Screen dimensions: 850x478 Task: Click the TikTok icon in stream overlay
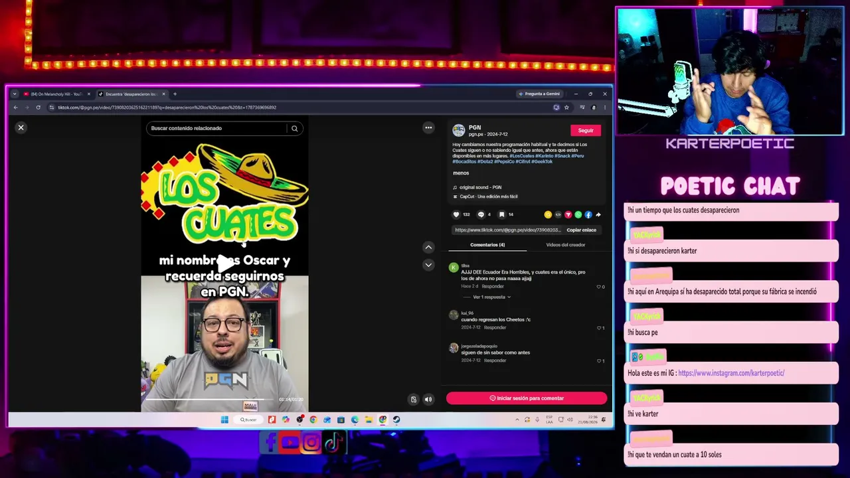[333, 443]
